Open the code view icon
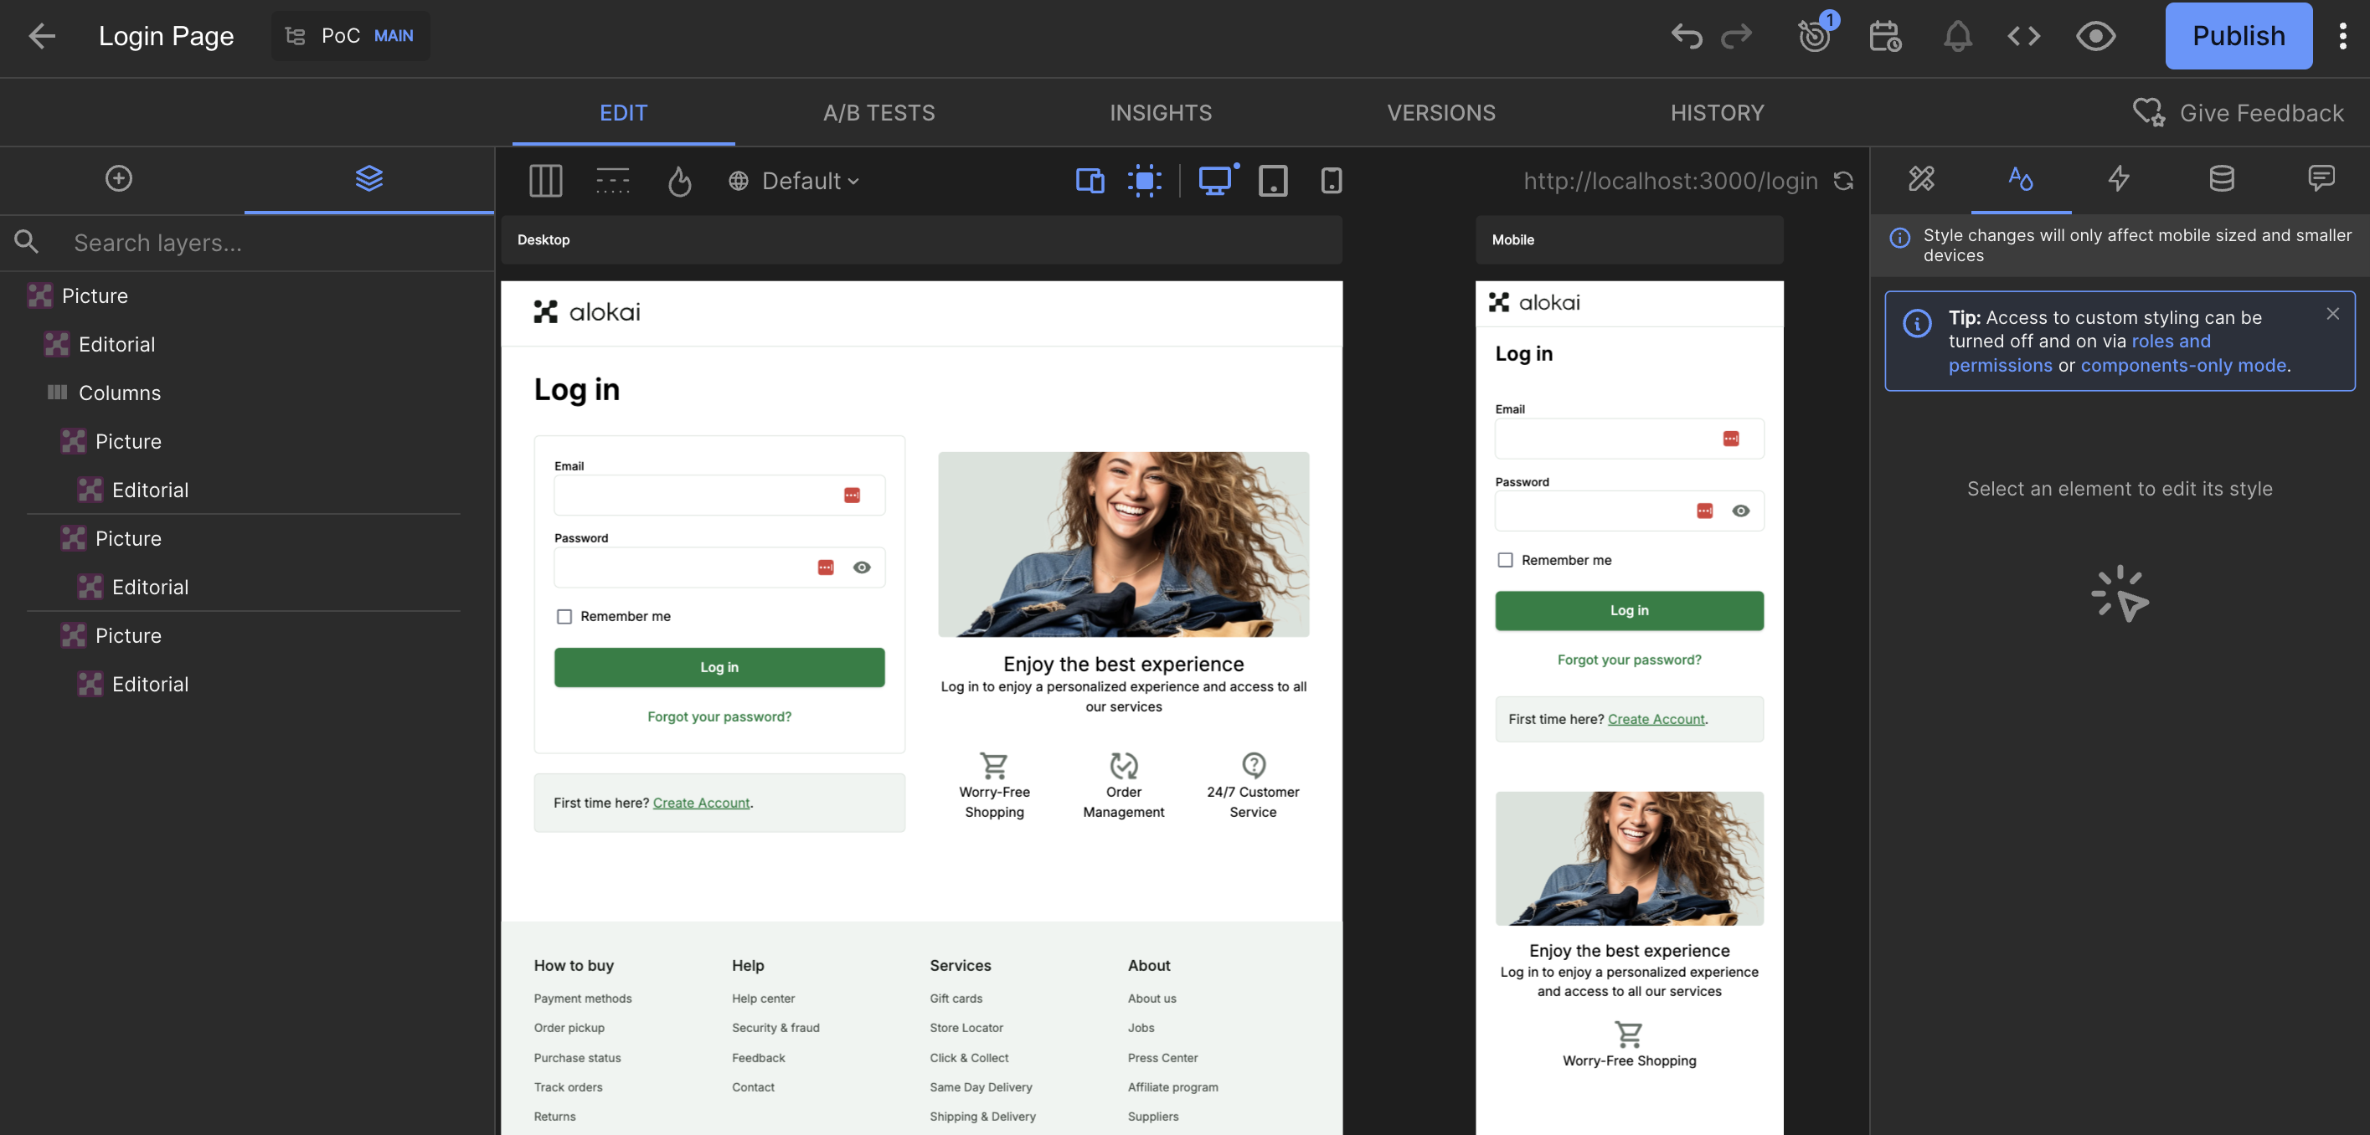Image resolution: width=2370 pixels, height=1135 pixels. click(x=2024, y=36)
